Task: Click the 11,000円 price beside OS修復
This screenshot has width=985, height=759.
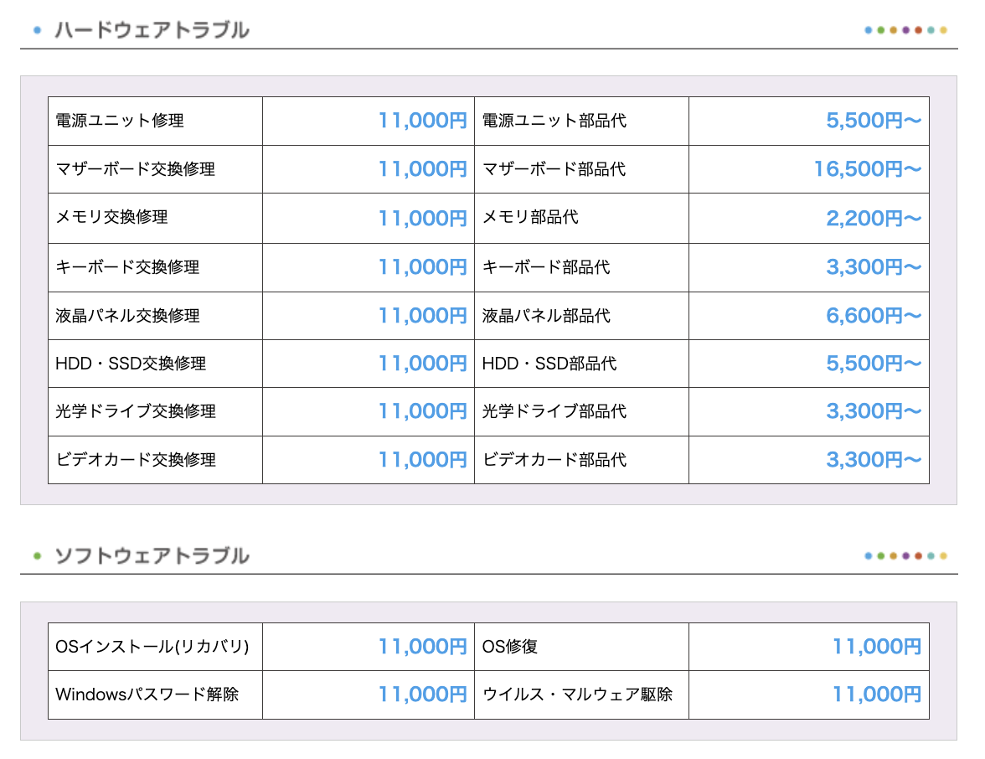Action: (876, 647)
